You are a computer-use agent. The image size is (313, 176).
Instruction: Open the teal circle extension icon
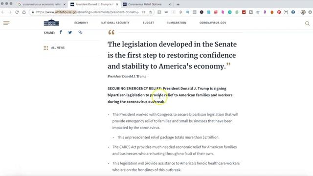pos(230,12)
